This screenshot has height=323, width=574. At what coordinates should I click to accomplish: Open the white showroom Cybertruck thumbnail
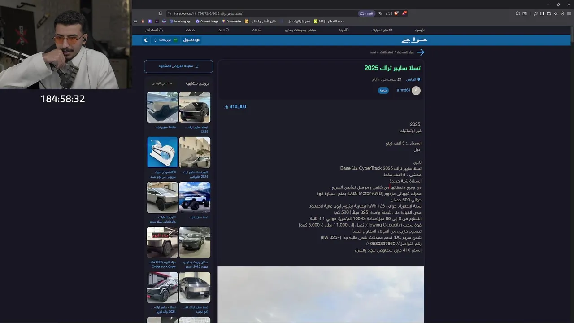[195, 107]
